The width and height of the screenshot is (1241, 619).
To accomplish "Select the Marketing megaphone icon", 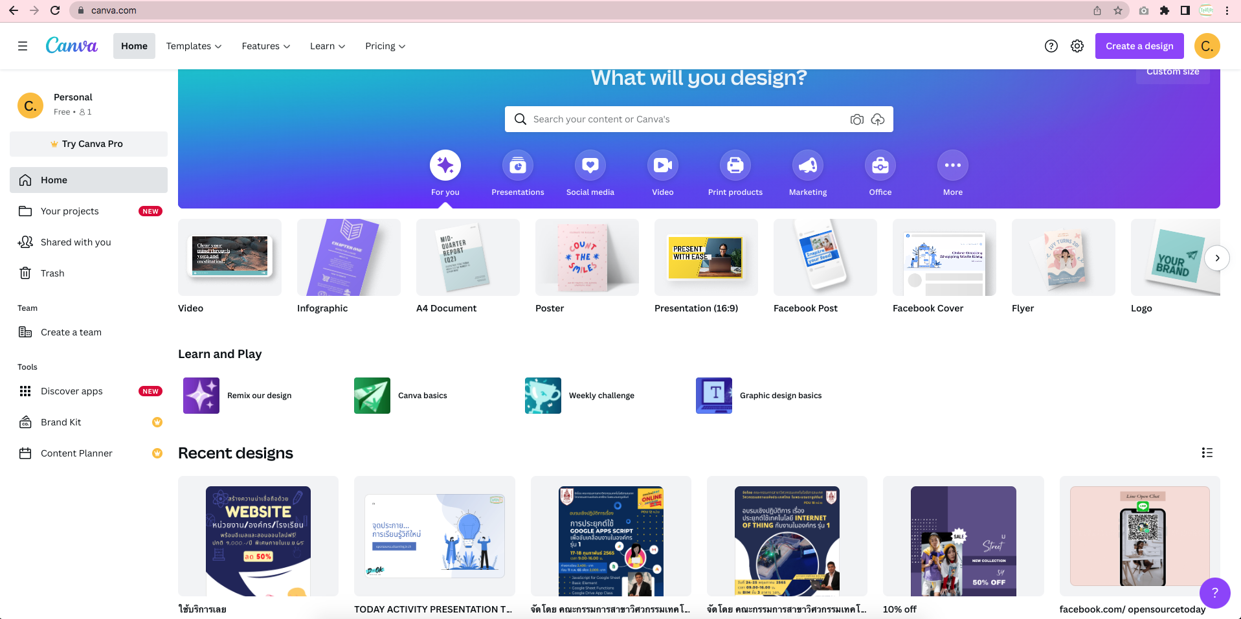I will pos(807,166).
